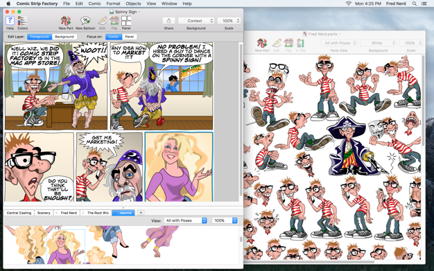Screen dimensions: 434x271
Task: Switch to The Root Wiz tab
Action: (x=98, y=213)
